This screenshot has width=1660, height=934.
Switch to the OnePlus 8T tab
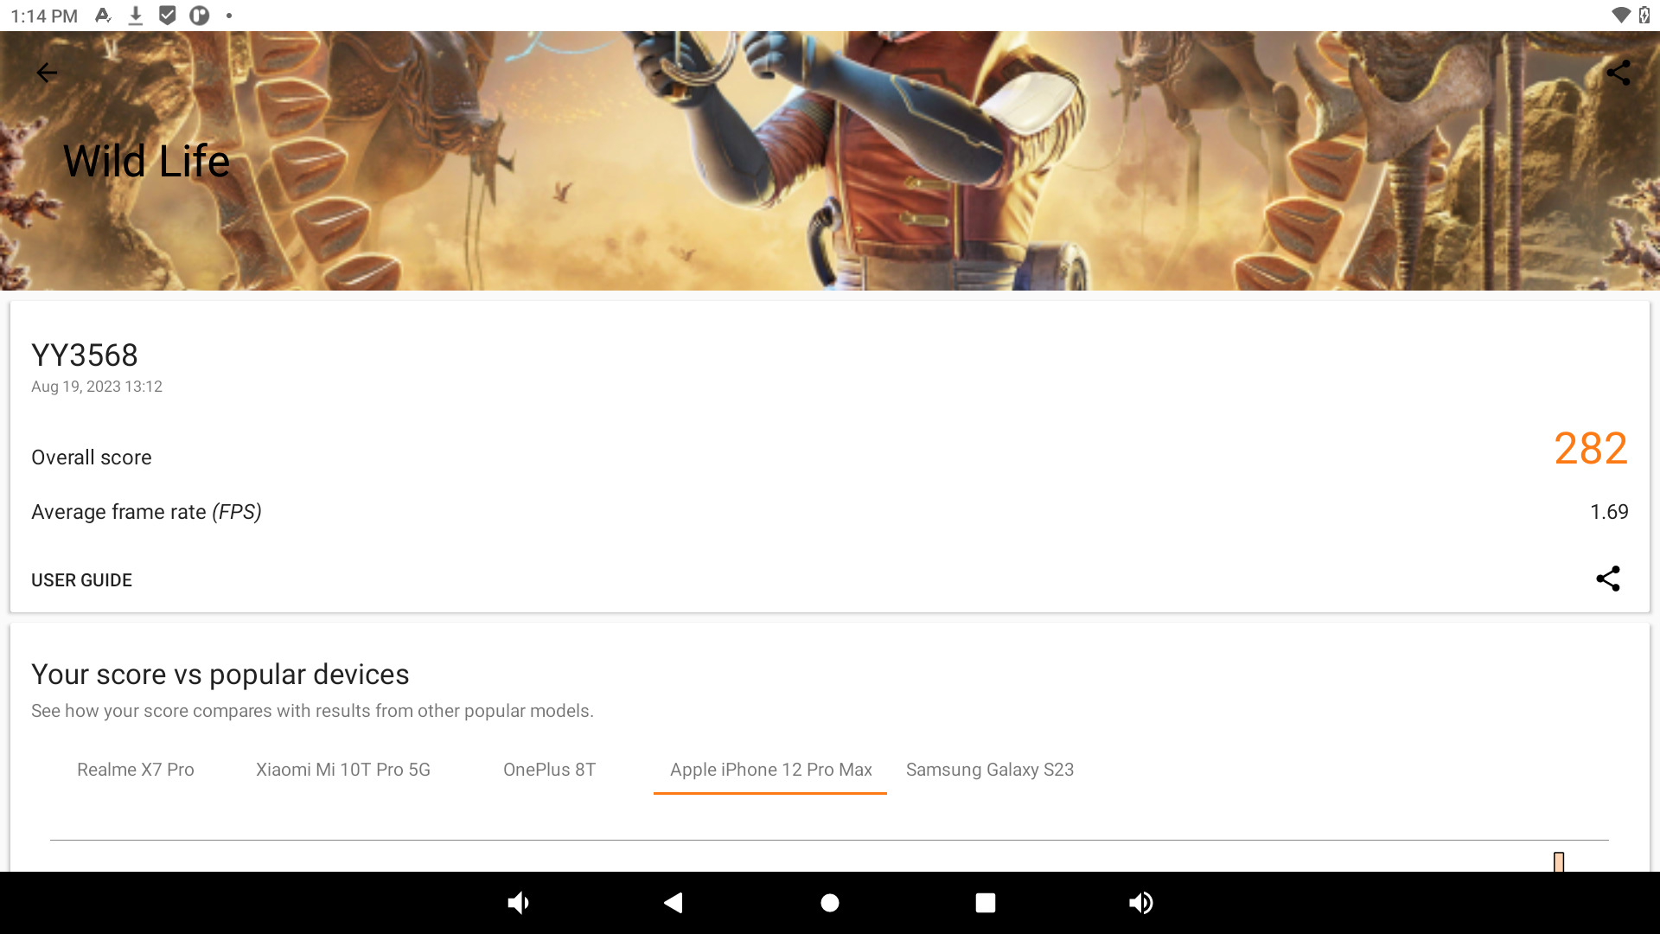[549, 770]
